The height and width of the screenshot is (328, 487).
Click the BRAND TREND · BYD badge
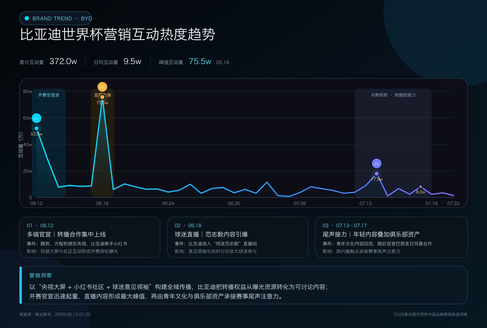[x=56, y=18]
